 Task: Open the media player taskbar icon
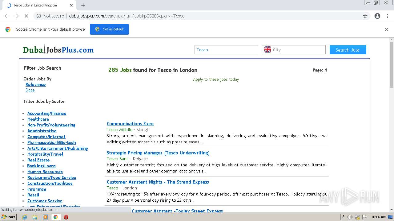click(45, 217)
